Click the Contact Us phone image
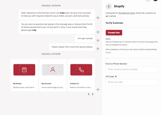The height and width of the screenshot is (115, 162). click(x=81, y=70)
